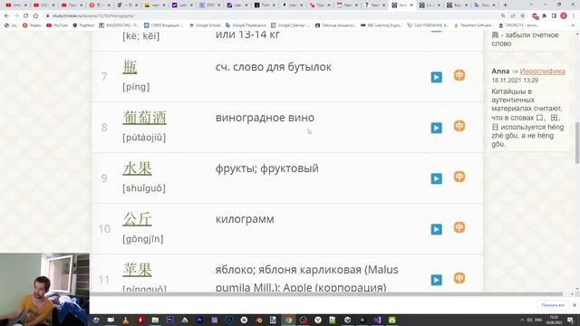Open the hieroglyph link 瓶
The width and height of the screenshot is (580, 326).
[130, 67]
